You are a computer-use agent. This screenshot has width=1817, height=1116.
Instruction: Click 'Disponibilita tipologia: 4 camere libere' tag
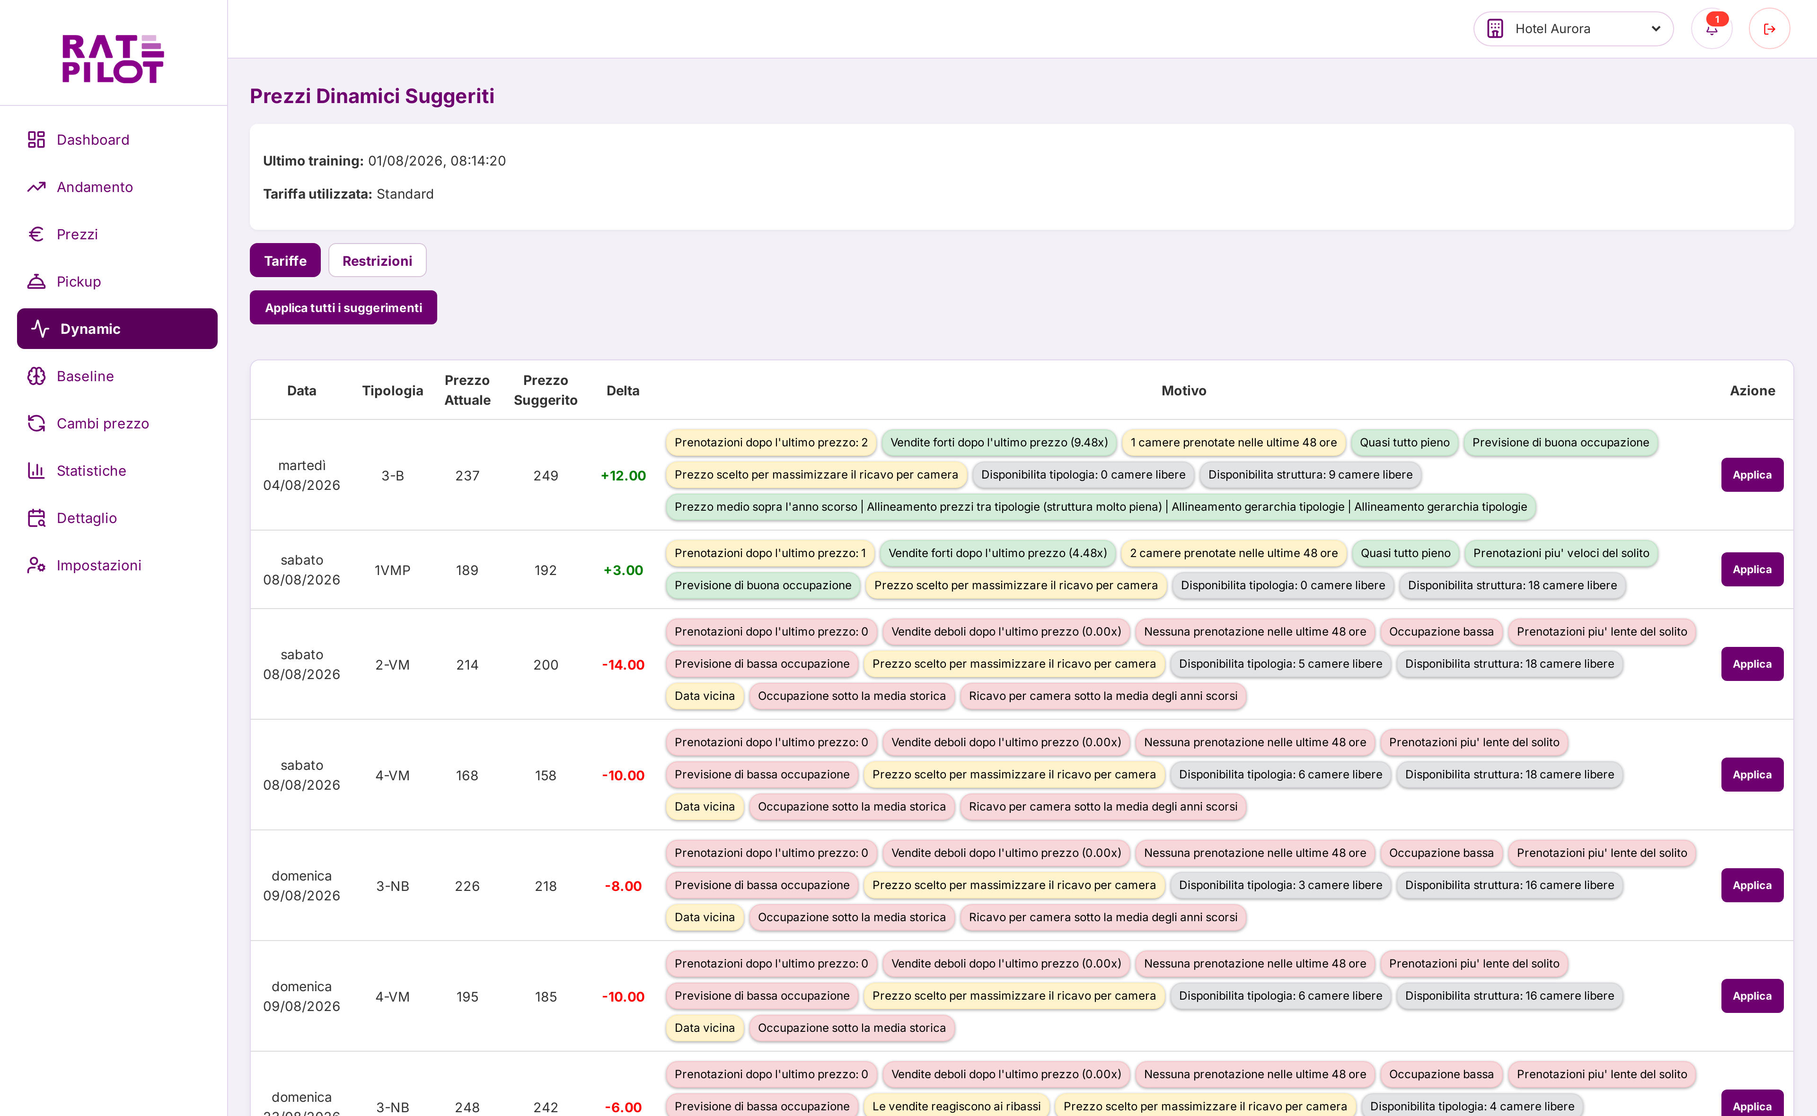[x=1472, y=1106]
